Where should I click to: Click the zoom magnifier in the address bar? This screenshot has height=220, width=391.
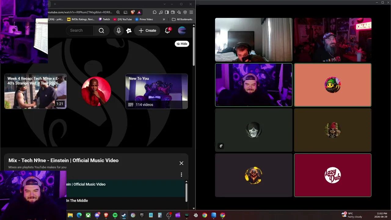(x=118, y=12)
